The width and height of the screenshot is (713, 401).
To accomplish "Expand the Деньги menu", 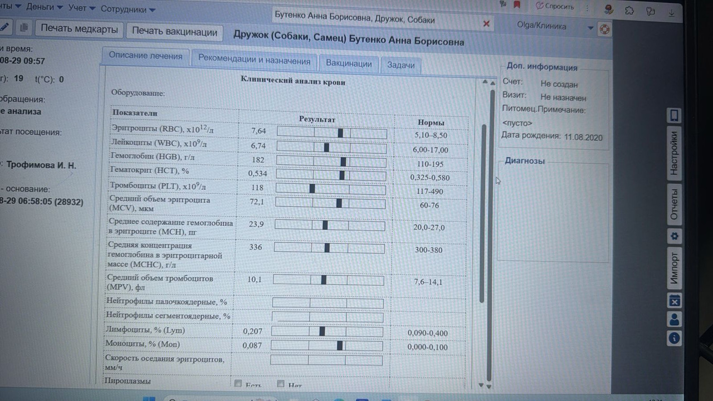I will point(43,7).
